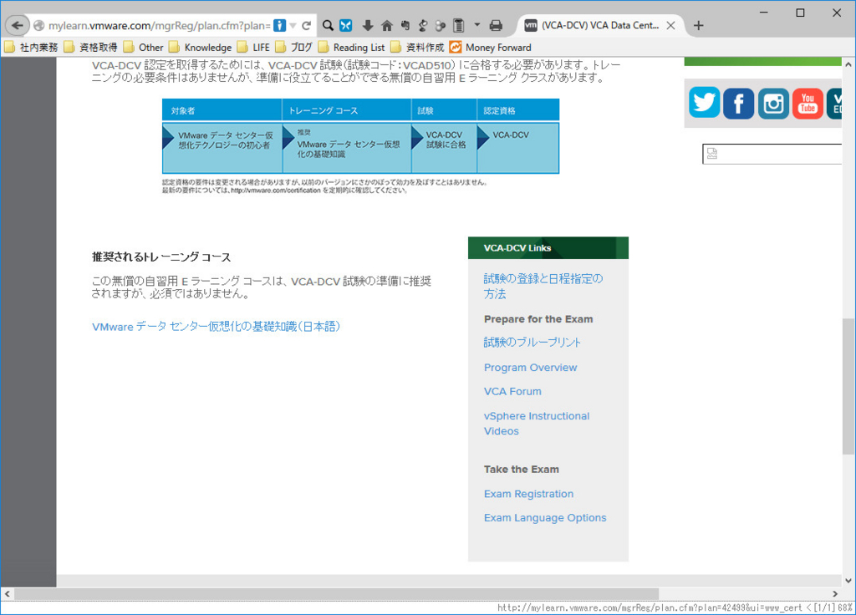
Task: Open the LIFE bookmark folder
Action: point(254,48)
